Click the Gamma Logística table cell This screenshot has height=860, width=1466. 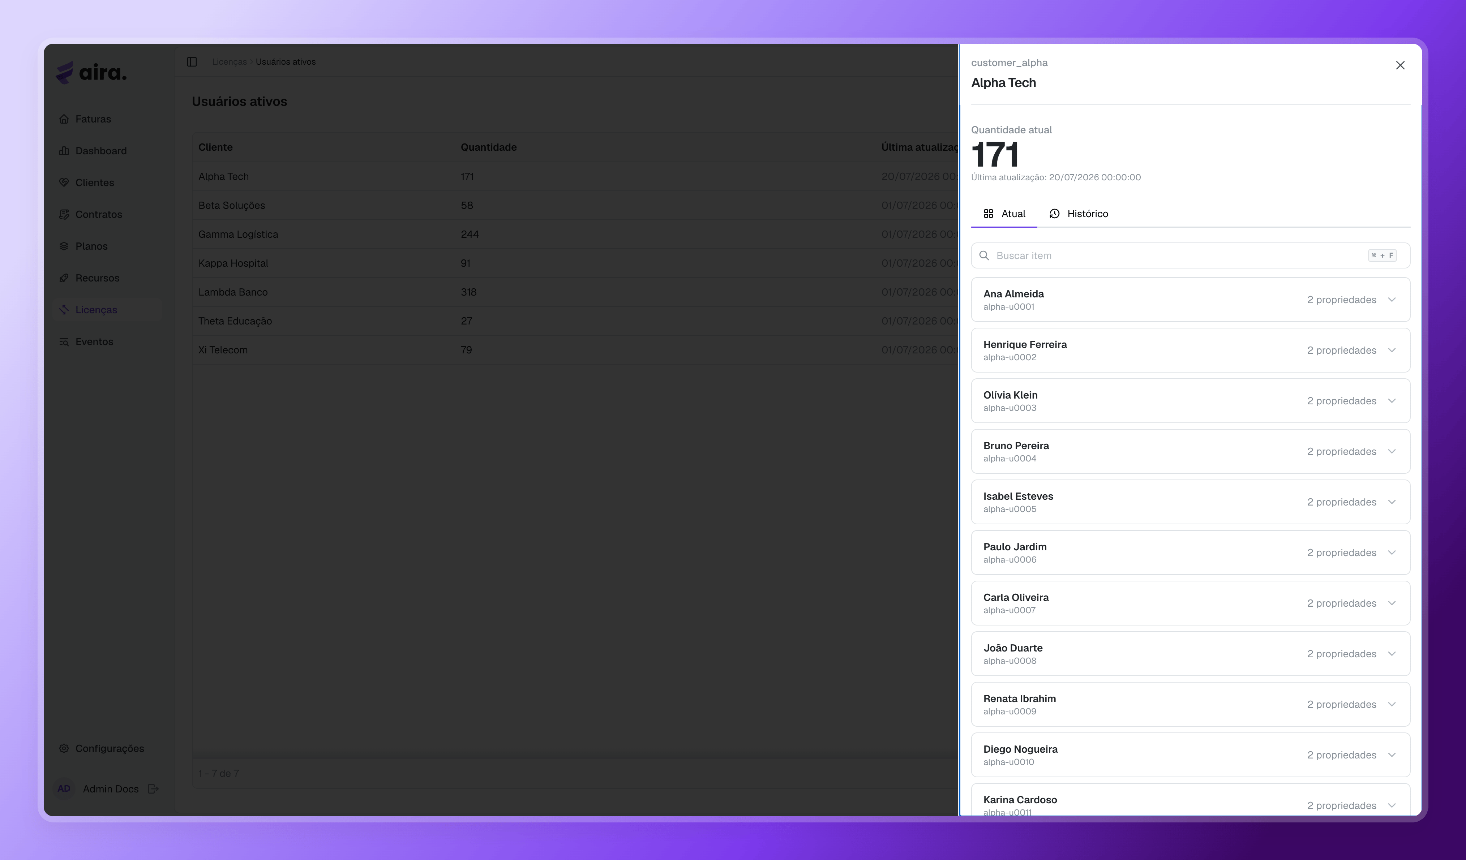pyautogui.click(x=238, y=235)
